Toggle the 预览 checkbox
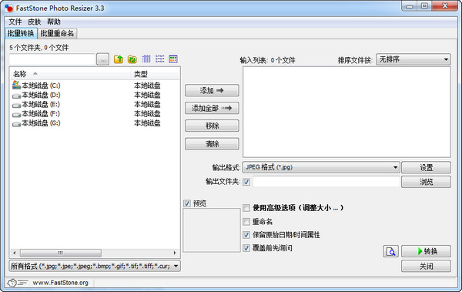This screenshot has width=462, height=292. coord(187,203)
